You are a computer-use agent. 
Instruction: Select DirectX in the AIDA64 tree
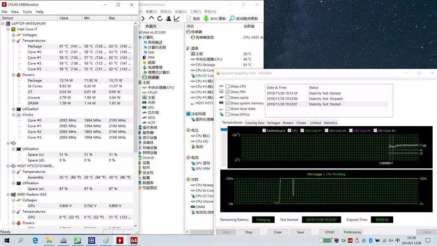click(148, 157)
